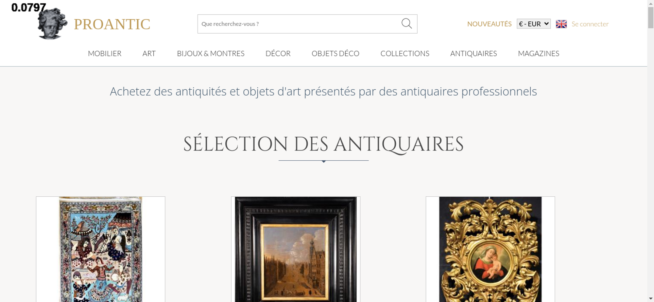Open the Objets Déco menu
This screenshot has height=302, width=654.
[336, 53]
